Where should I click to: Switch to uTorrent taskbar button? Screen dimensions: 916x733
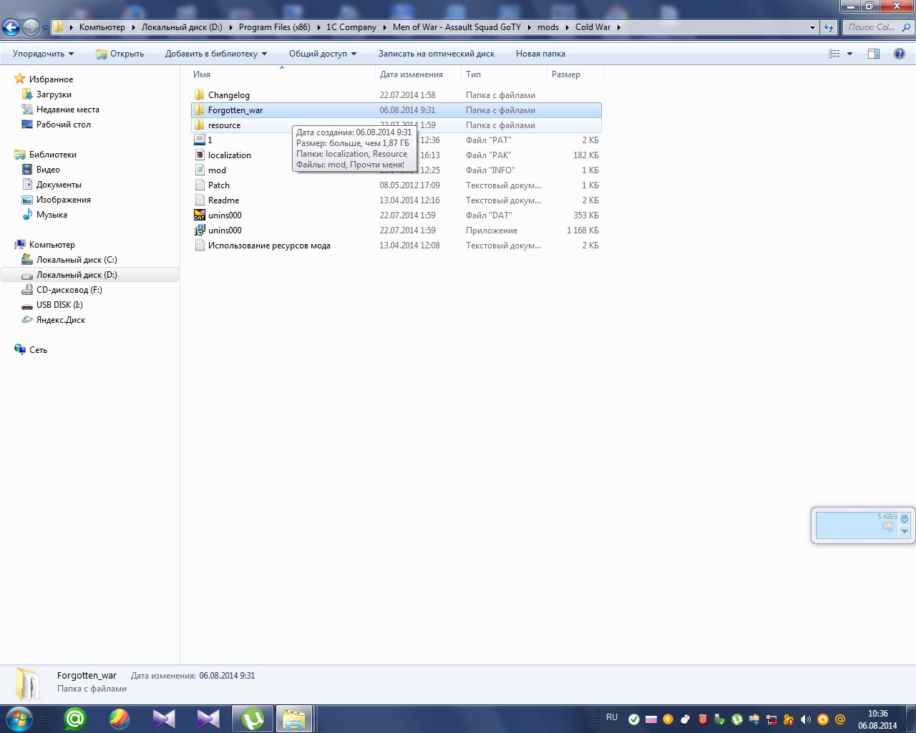point(253,719)
